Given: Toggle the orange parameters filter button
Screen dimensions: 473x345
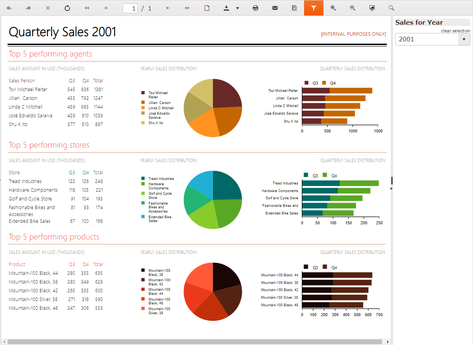Looking at the screenshot, I should [x=314, y=8].
